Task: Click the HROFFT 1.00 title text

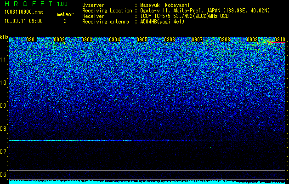Action: click(36, 4)
